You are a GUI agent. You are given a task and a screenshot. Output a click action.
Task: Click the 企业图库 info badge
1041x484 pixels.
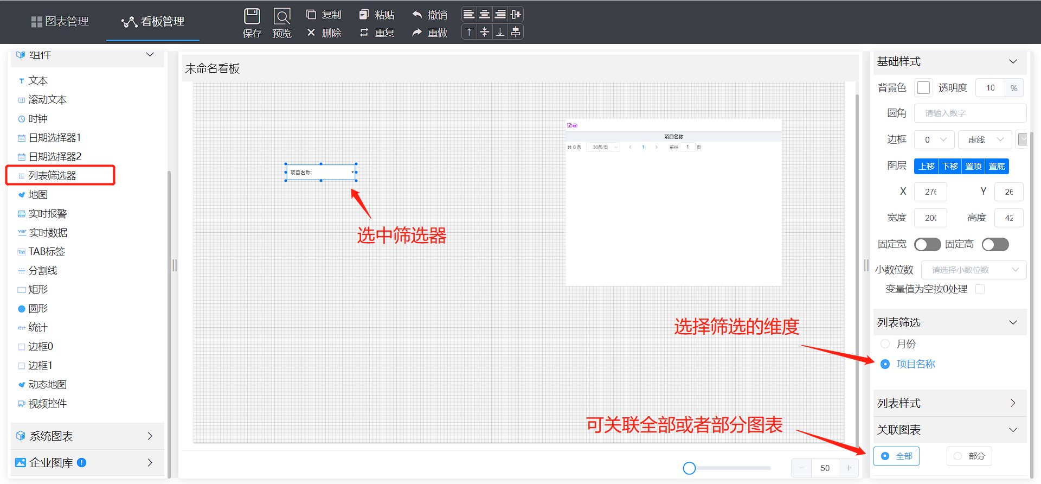tap(82, 463)
